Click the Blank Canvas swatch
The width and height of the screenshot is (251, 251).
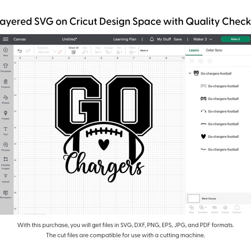(x=194, y=198)
